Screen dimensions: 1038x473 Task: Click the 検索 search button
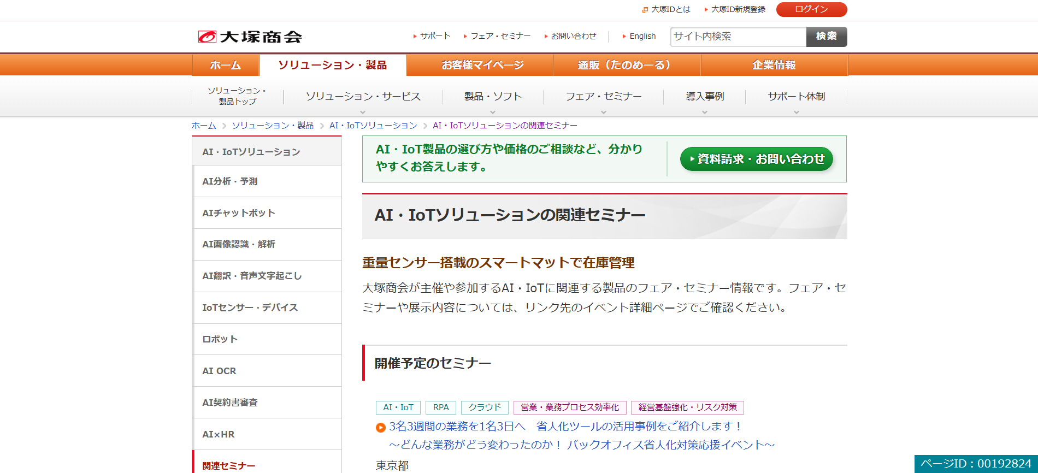coord(827,37)
